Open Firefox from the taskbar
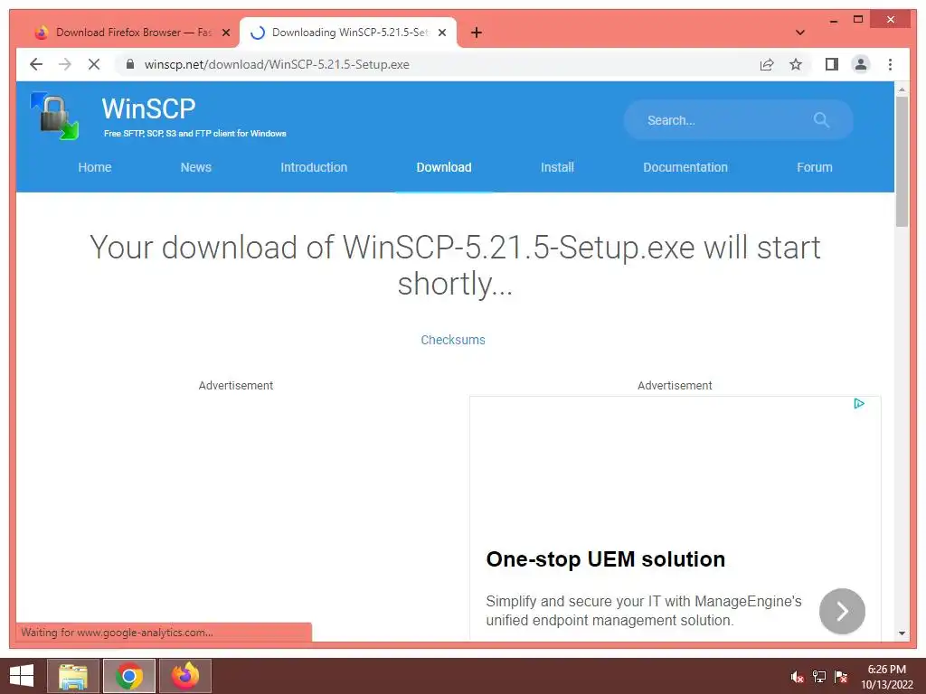The image size is (926, 694). pyautogui.click(x=184, y=676)
